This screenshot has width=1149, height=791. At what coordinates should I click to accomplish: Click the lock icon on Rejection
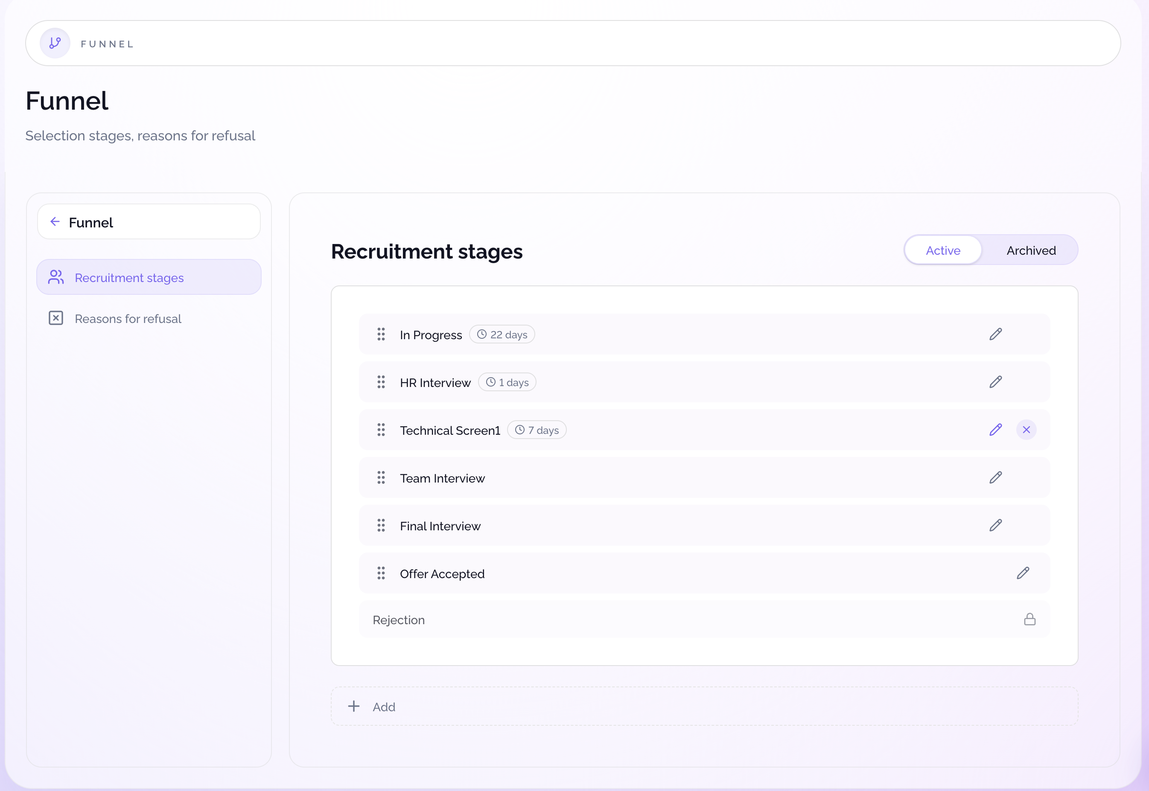click(x=1029, y=619)
